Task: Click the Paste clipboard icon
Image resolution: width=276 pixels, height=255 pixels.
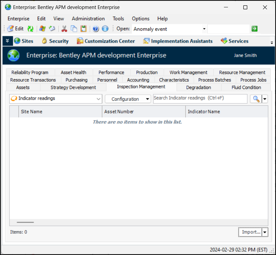Action: click(83, 29)
